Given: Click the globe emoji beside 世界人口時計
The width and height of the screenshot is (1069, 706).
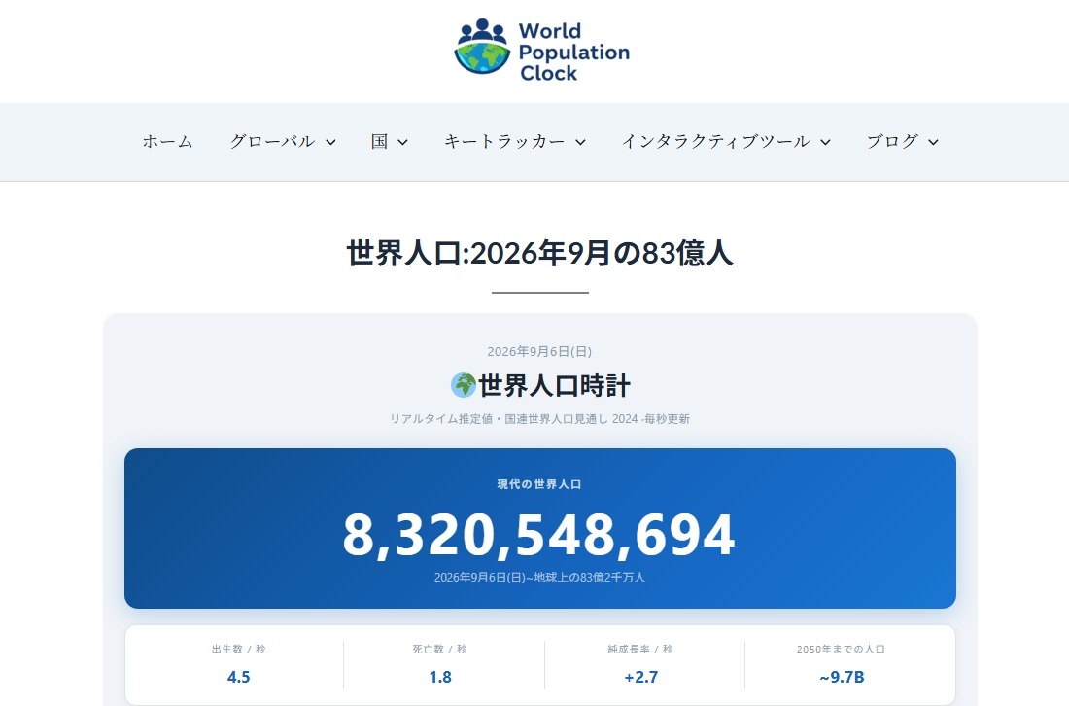Looking at the screenshot, I should coord(464,385).
